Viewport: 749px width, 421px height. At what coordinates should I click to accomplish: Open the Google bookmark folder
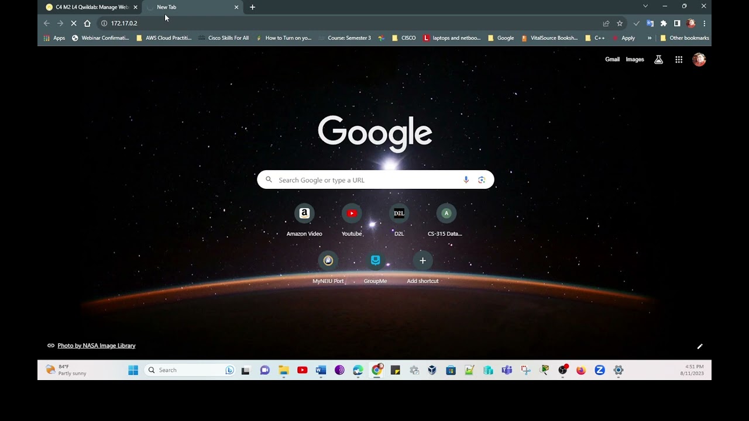[501, 38]
